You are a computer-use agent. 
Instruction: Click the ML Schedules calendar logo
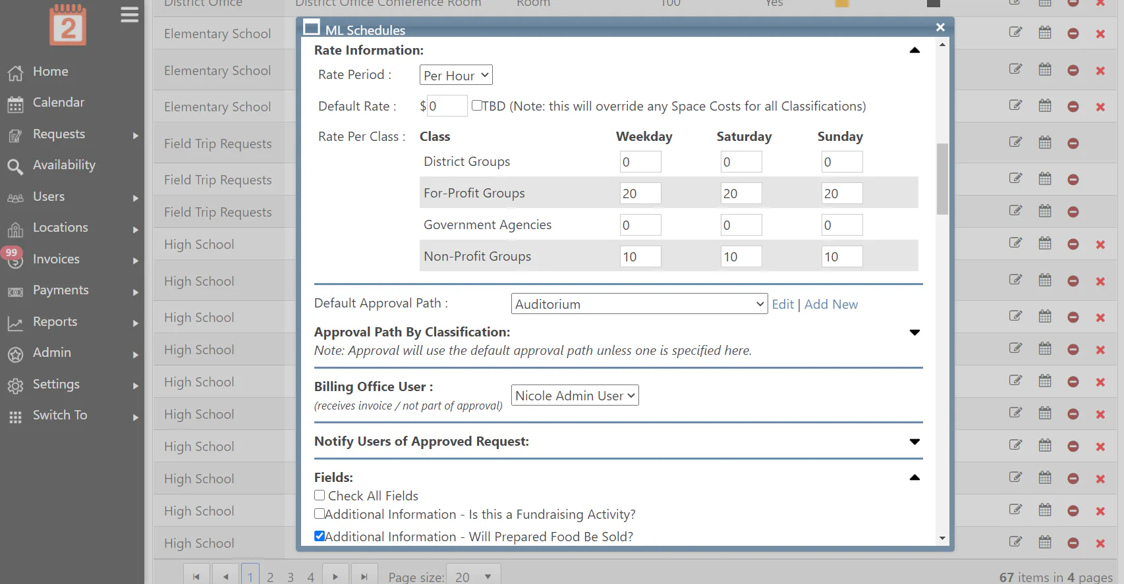68,25
